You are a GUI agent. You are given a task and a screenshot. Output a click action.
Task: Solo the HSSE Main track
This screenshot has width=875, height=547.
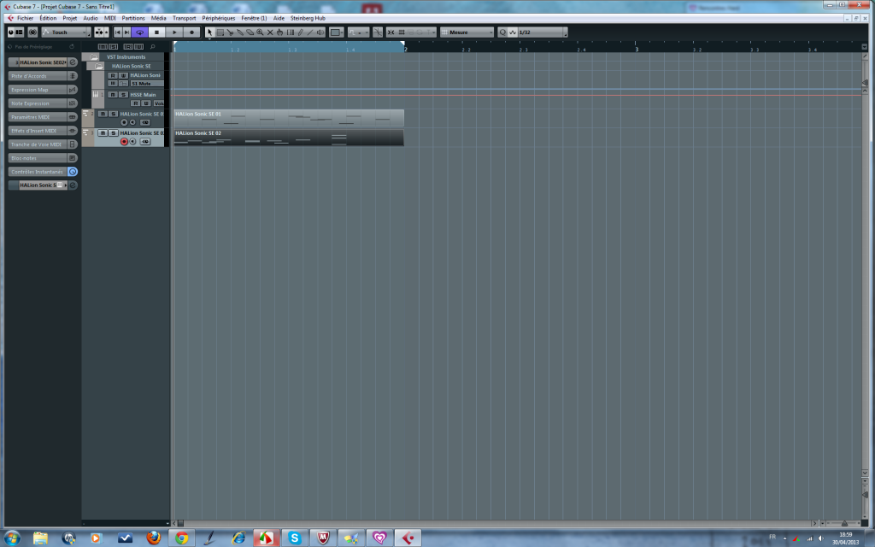[123, 95]
